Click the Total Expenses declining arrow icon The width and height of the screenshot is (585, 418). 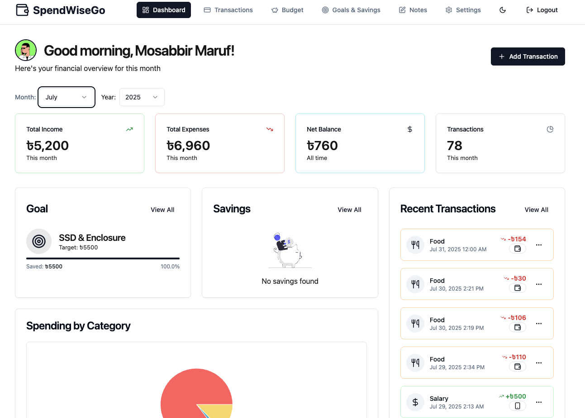pos(270,129)
